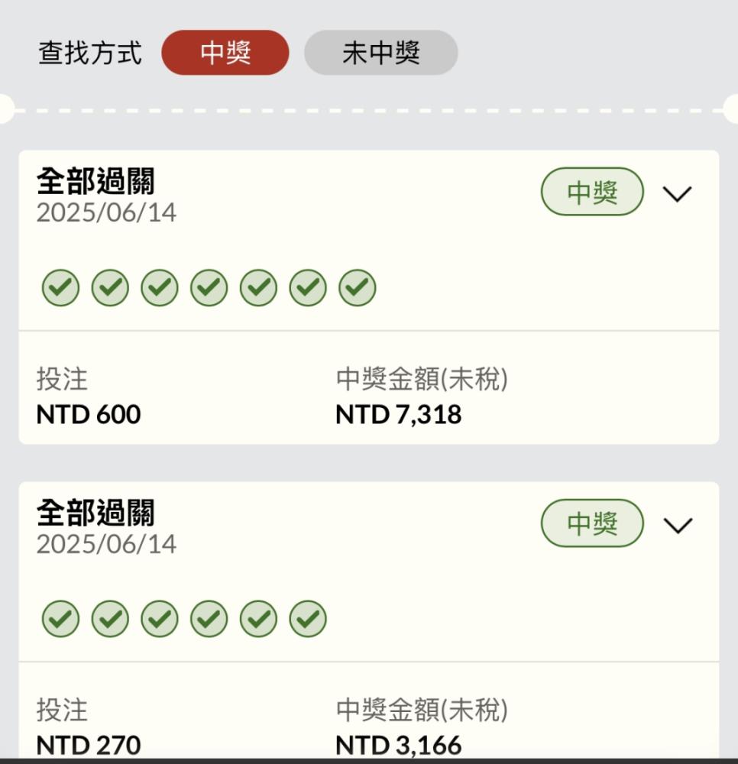Select NTD 600 bet amount

coord(89,415)
